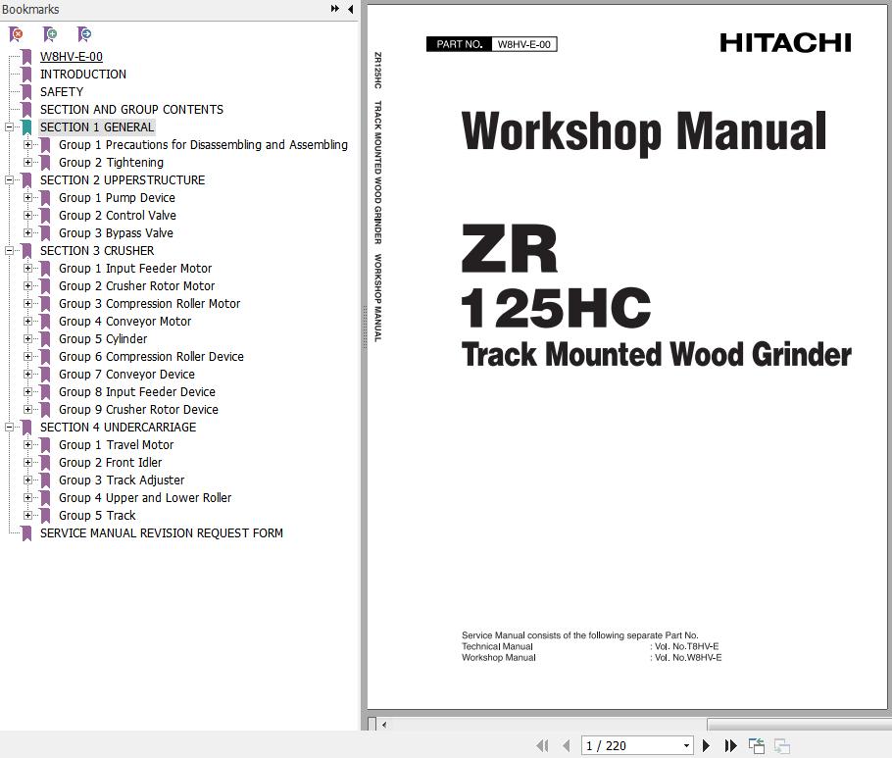892x758 pixels.
Task: Open SECTION AND GROUP CONTENTS bookmark
Action: point(131,109)
